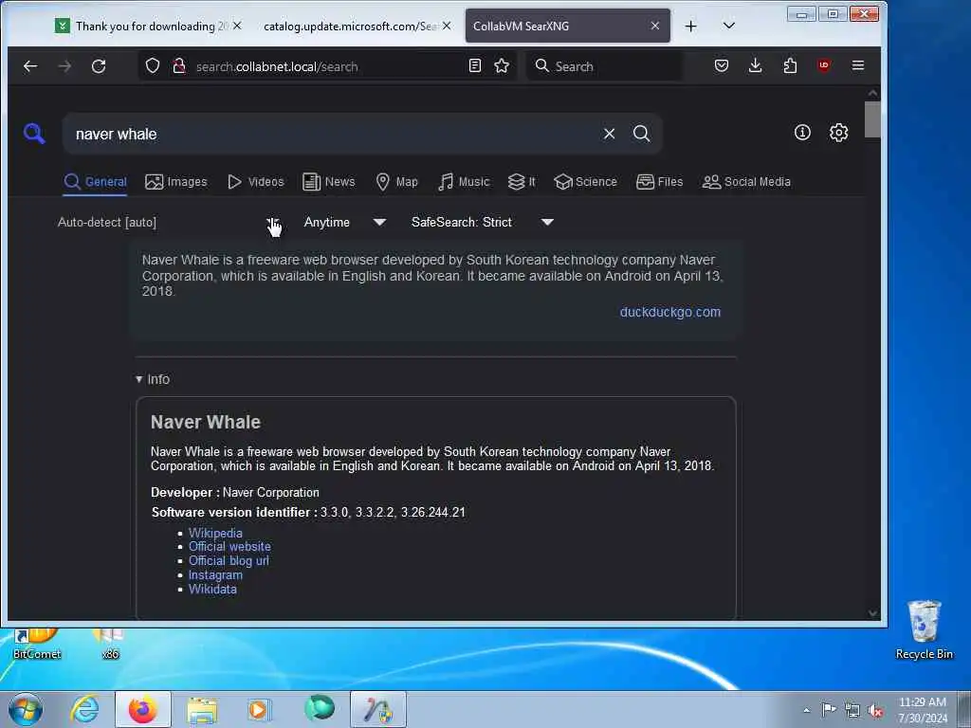Save page to Pocket

(x=722, y=65)
